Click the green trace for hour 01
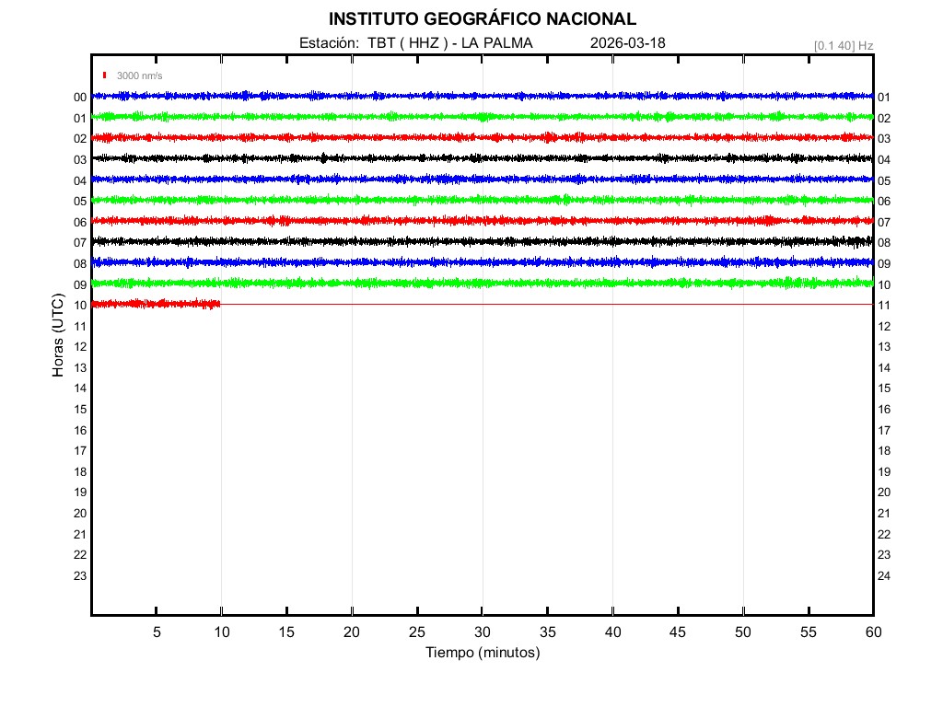 [x=482, y=116]
